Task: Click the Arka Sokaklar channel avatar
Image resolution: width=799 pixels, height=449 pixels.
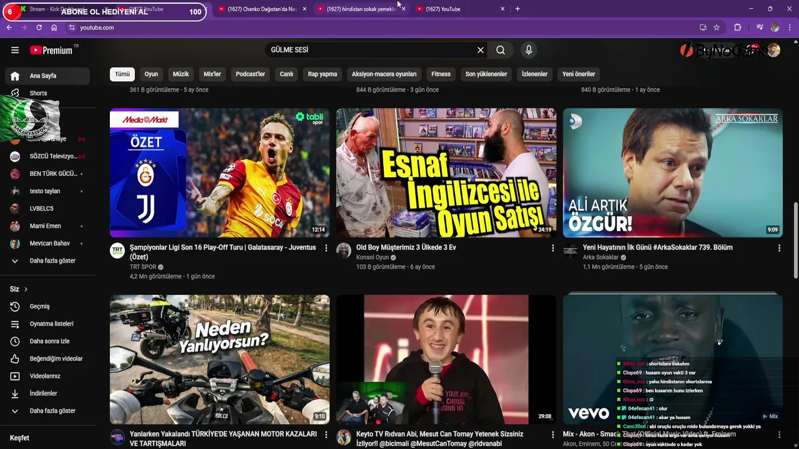Action: (571, 251)
